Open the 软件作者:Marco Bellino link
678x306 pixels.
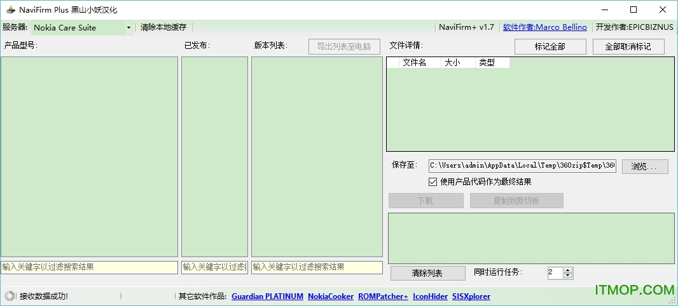tap(545, 27)
